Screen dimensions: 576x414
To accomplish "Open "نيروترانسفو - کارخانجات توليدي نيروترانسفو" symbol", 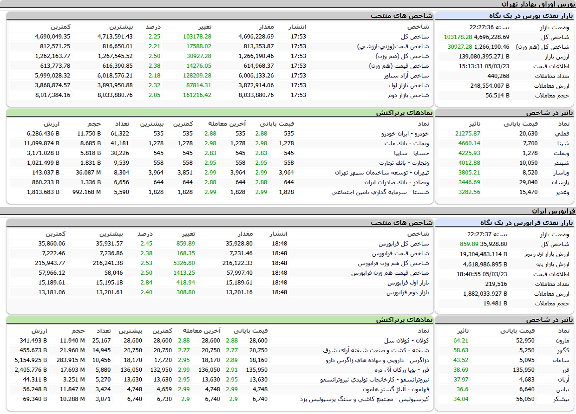I will (x=375, y=380).
